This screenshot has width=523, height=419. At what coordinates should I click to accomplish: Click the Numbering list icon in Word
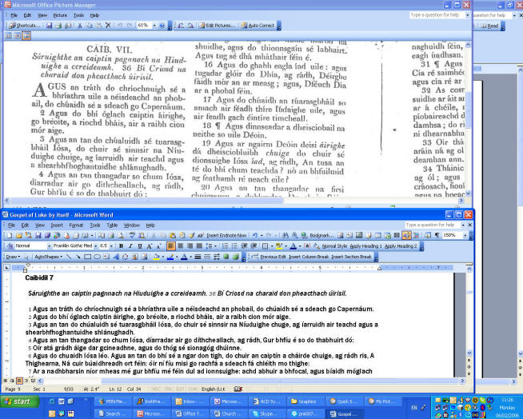(x=226, y=246)
